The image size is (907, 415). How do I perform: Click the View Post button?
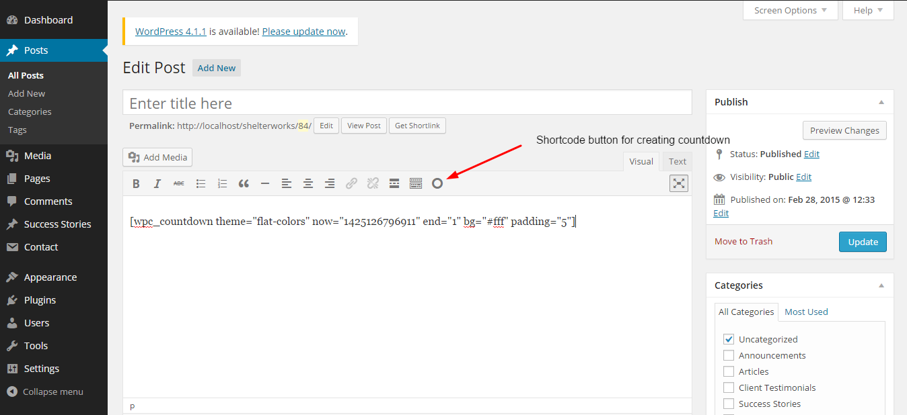point(364,126)
